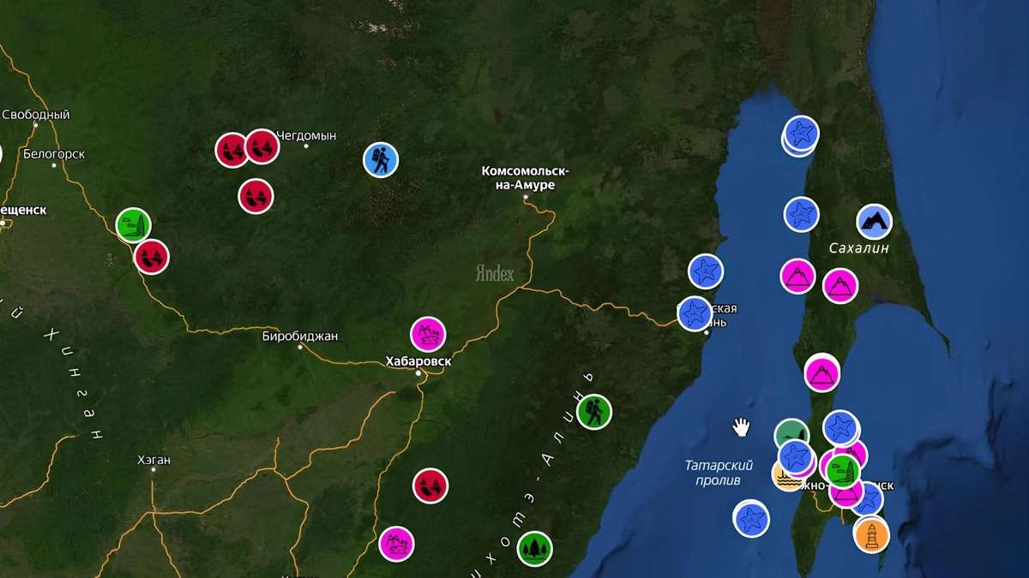1029x578 pixels.
Task: Select the Биробиджан city label
Action: tap(299, 337)
